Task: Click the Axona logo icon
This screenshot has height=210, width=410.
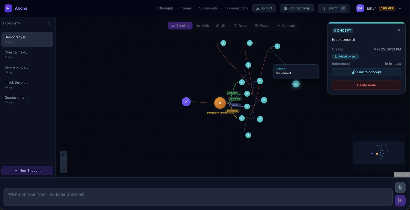Action: [8, 8]
